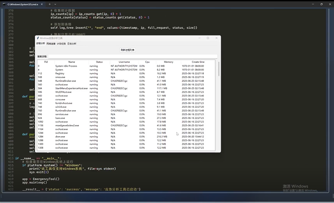Click the sys.exit(1) code line
334x203 pixels.
click(x=39, y=172)
